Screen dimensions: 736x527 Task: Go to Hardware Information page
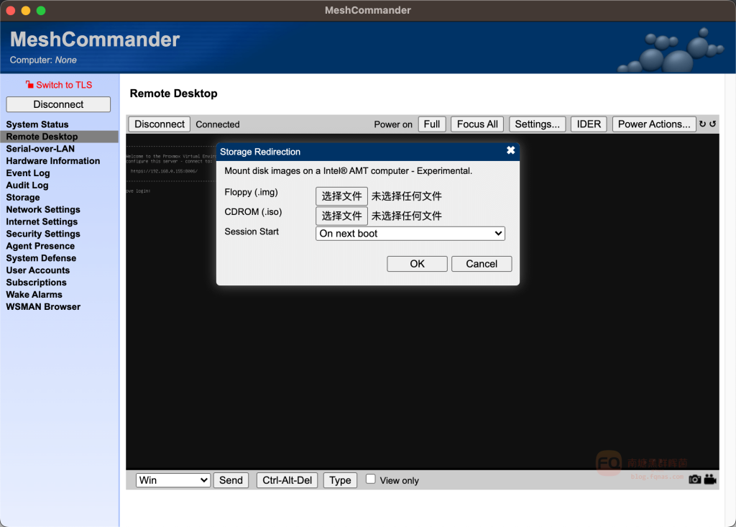pos(53,161)
